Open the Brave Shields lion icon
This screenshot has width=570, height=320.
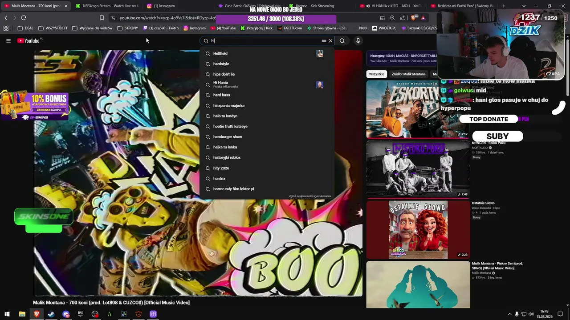pyautogui.click(x=414, y=18)
